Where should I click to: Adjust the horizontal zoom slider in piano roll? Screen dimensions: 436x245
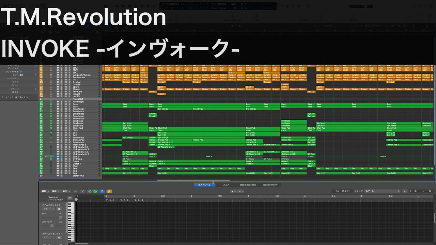pos(429,191)
